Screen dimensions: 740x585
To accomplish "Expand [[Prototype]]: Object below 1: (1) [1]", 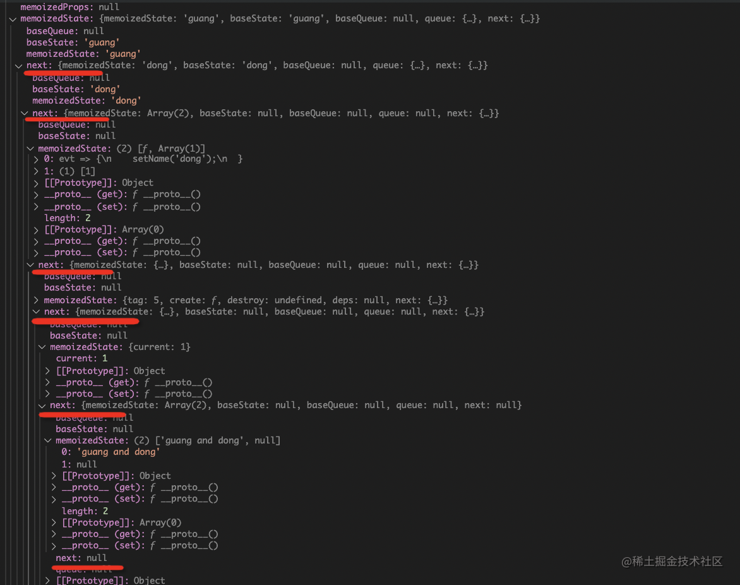I will (x=37, y=183).
